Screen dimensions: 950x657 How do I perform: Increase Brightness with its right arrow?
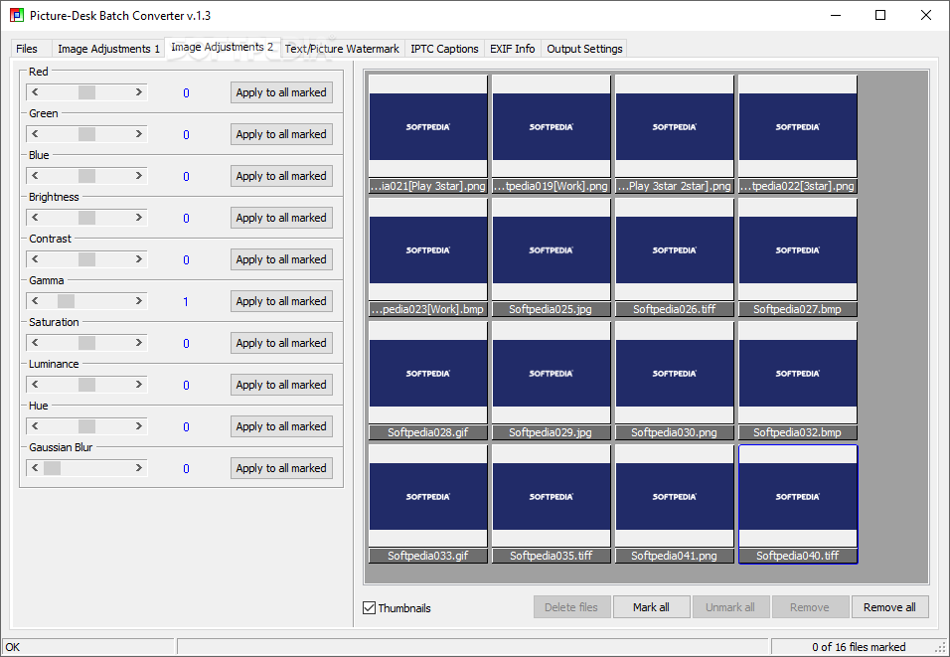click(139, 218)
